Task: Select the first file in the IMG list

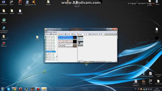Action: tap(50, 36)
